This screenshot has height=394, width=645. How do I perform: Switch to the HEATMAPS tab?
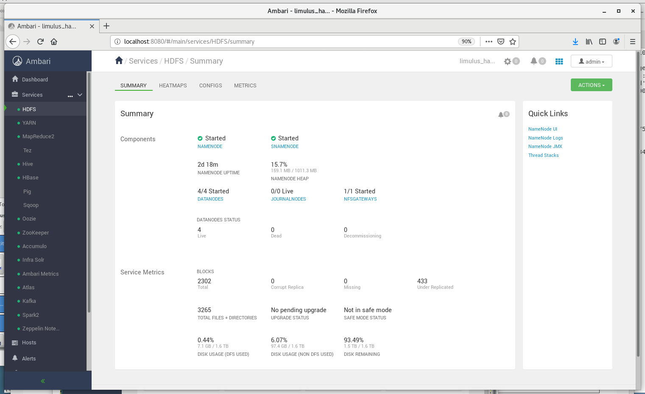click(173, 86)
